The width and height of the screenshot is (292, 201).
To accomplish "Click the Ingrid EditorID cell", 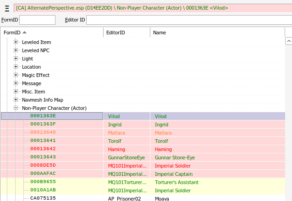I will (x=127, y=125).
